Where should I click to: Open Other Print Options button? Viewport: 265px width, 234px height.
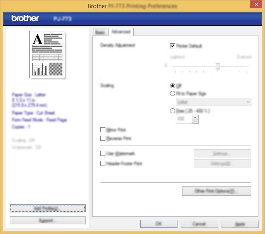coord(217,191)
